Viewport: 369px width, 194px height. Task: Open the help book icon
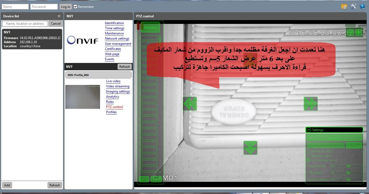(362, 7)
